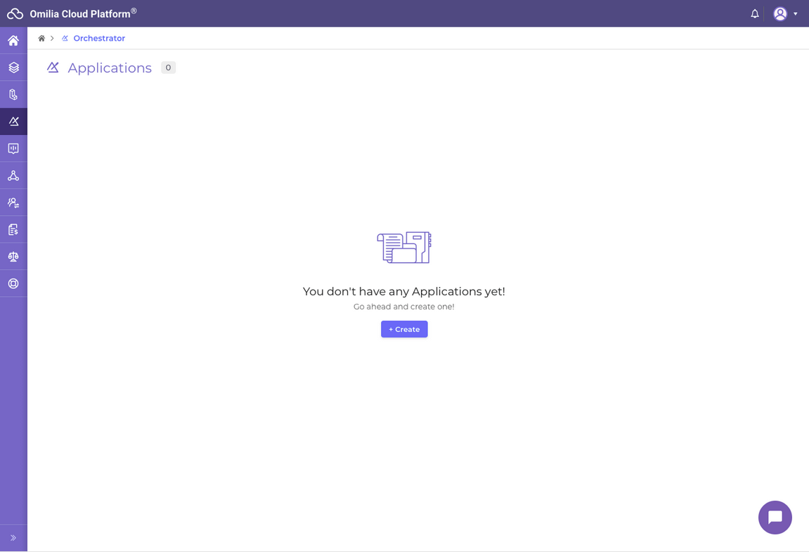Click the balance scales sidebar icon
This screenshot has width=809, height=552.
[x=13, y=257]
